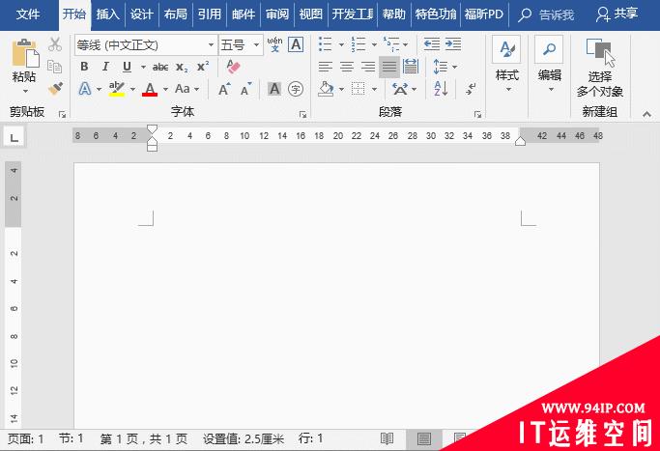Add a character border (framed A)
Screen dimensions: 660x451
tap(296, 44)
